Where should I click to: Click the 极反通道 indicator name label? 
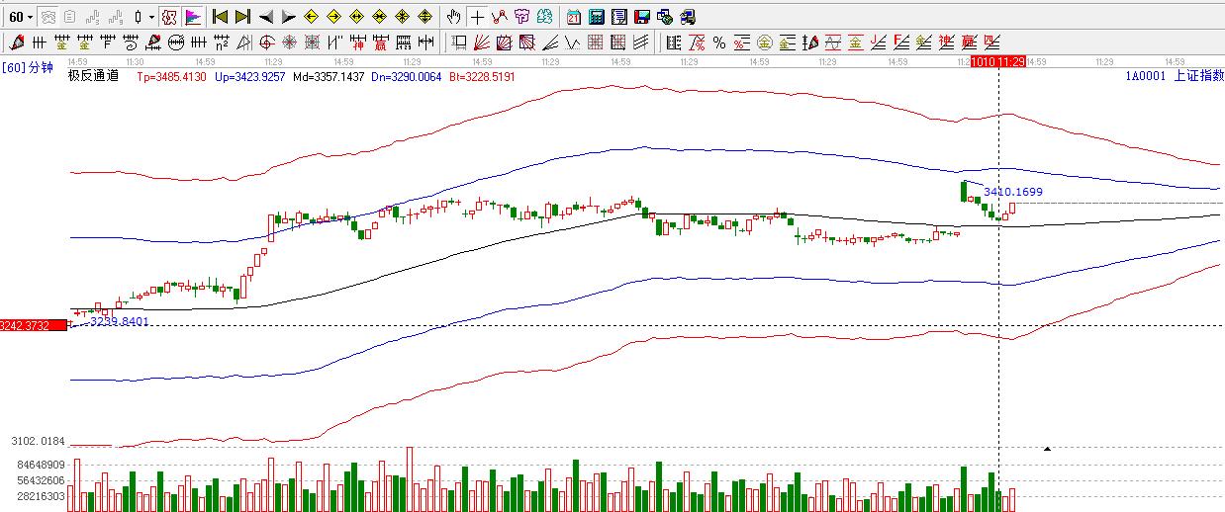click(93, 76)
